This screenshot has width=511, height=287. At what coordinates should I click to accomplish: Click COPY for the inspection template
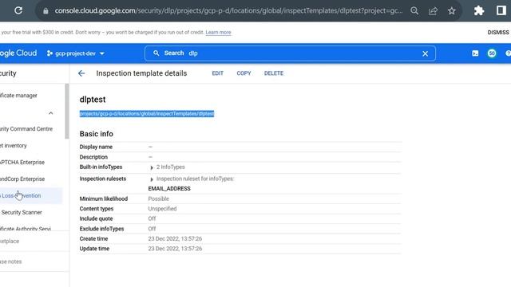coord(244,73)
